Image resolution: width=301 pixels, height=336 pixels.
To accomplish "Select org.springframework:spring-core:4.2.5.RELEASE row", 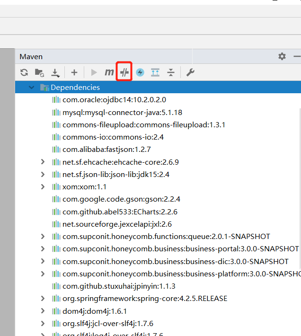I will 145,299.
